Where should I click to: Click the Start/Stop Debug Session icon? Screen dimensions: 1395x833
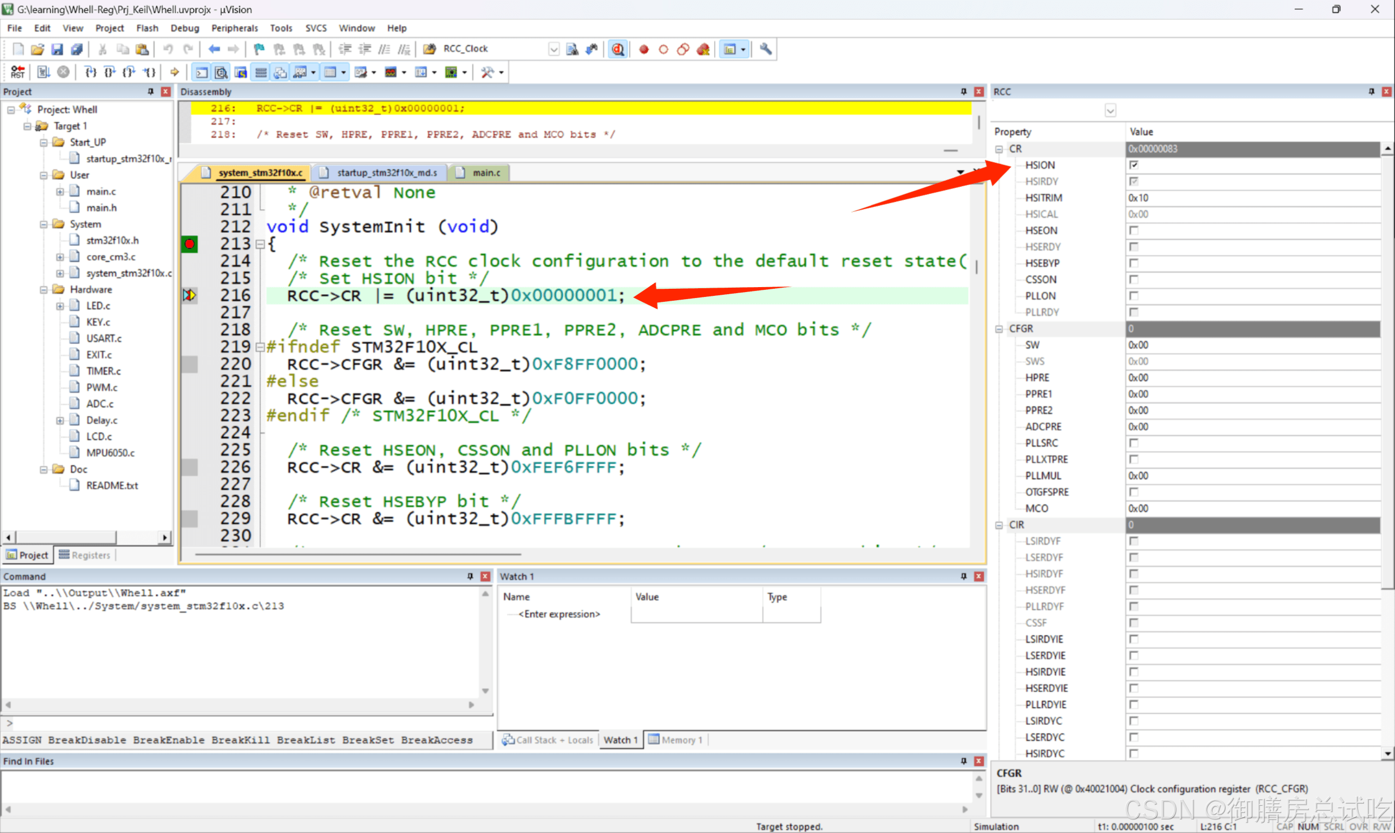coord(618,49)
